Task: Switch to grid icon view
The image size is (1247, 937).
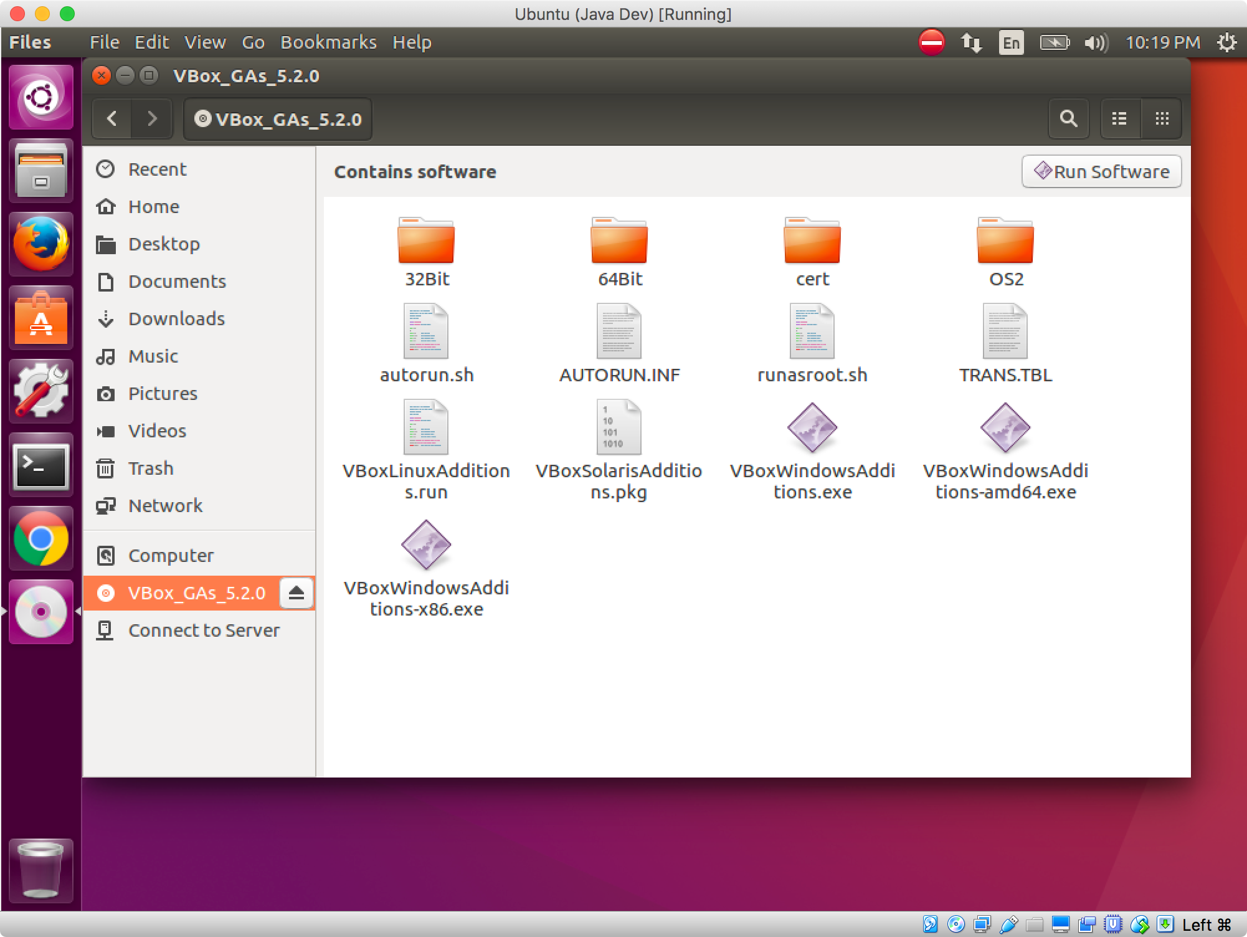Action: click(1162, 118)
